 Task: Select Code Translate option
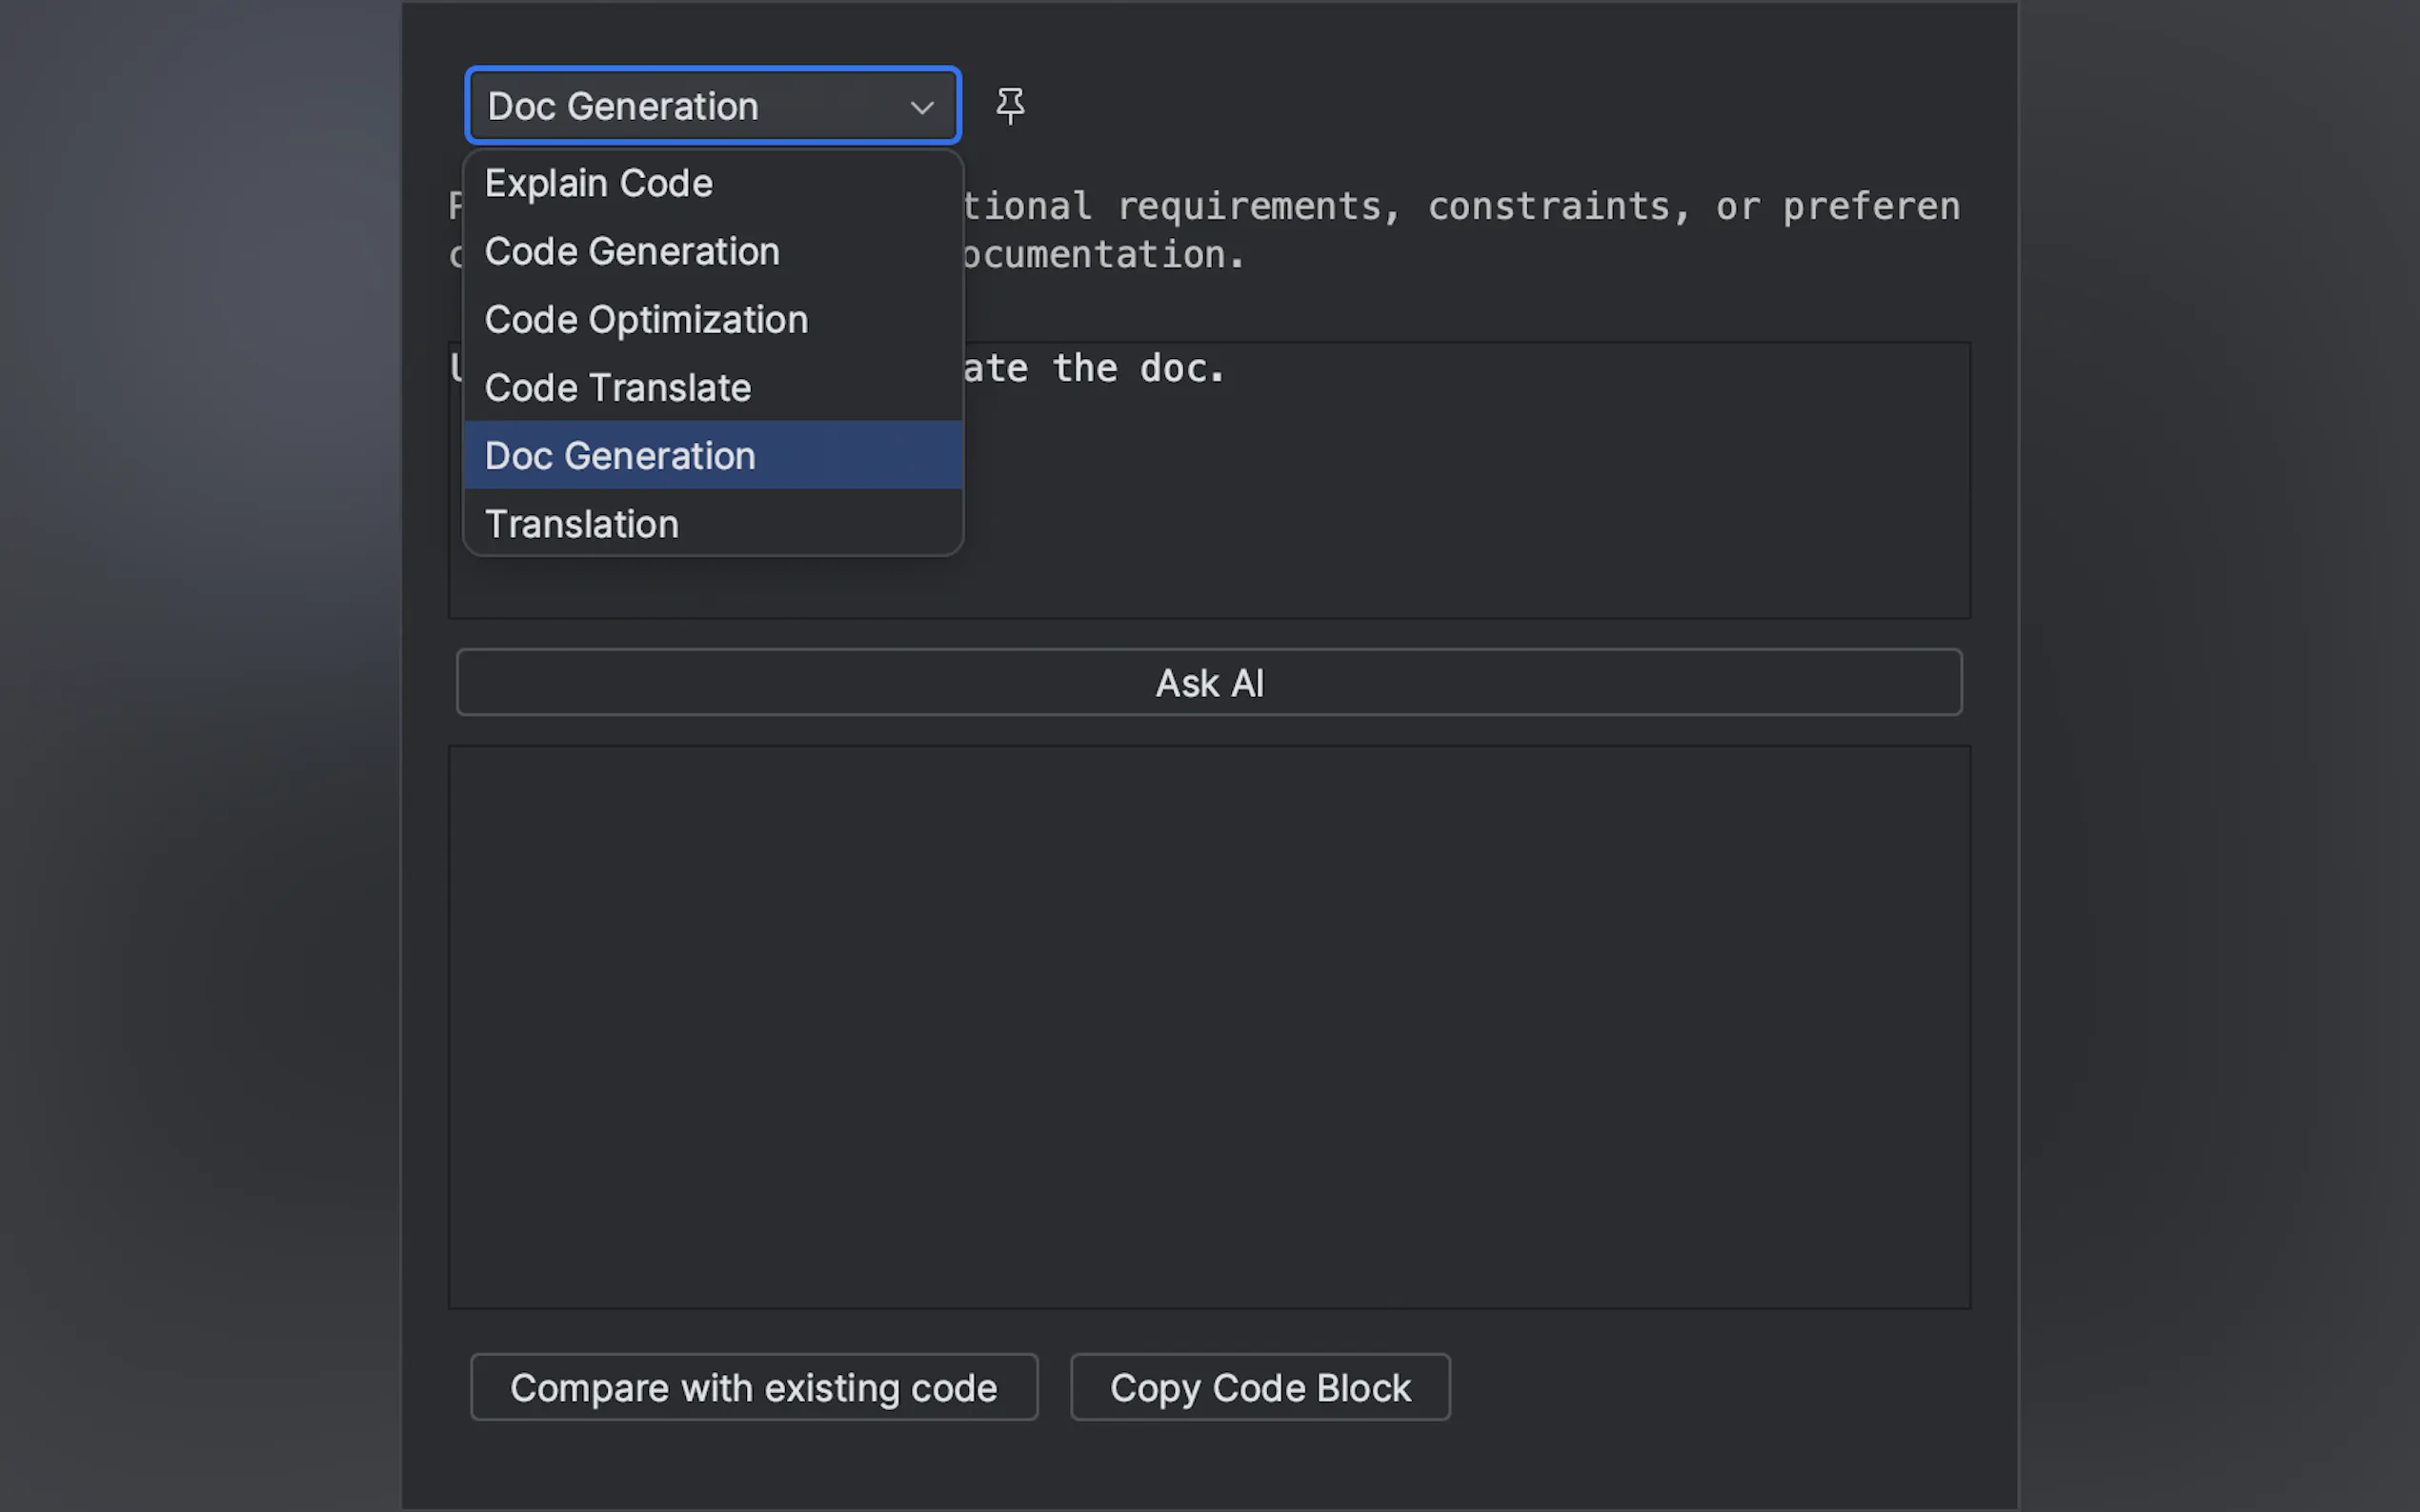tap(617, 388)
